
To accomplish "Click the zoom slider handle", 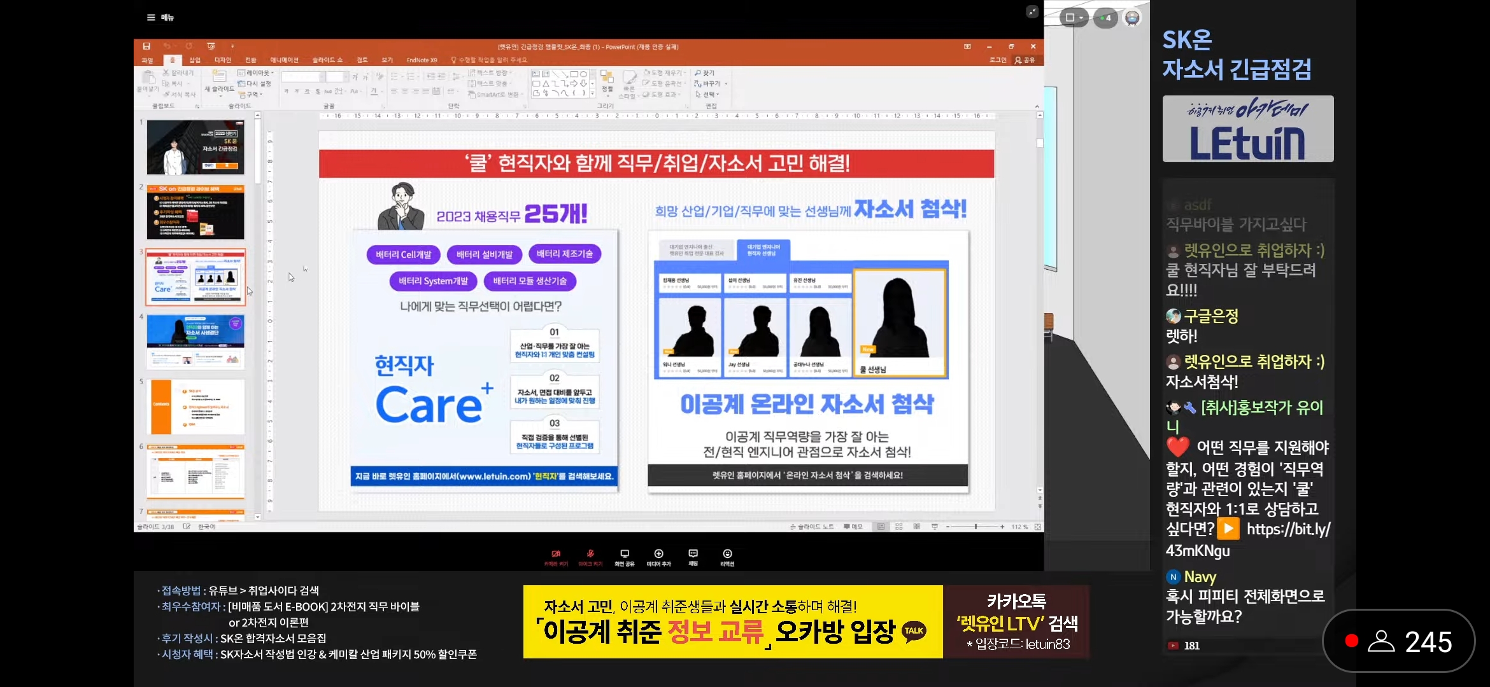I will (976, 527).
